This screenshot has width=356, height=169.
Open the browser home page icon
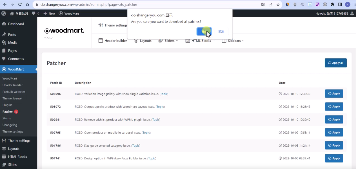[x=27, y=5]
